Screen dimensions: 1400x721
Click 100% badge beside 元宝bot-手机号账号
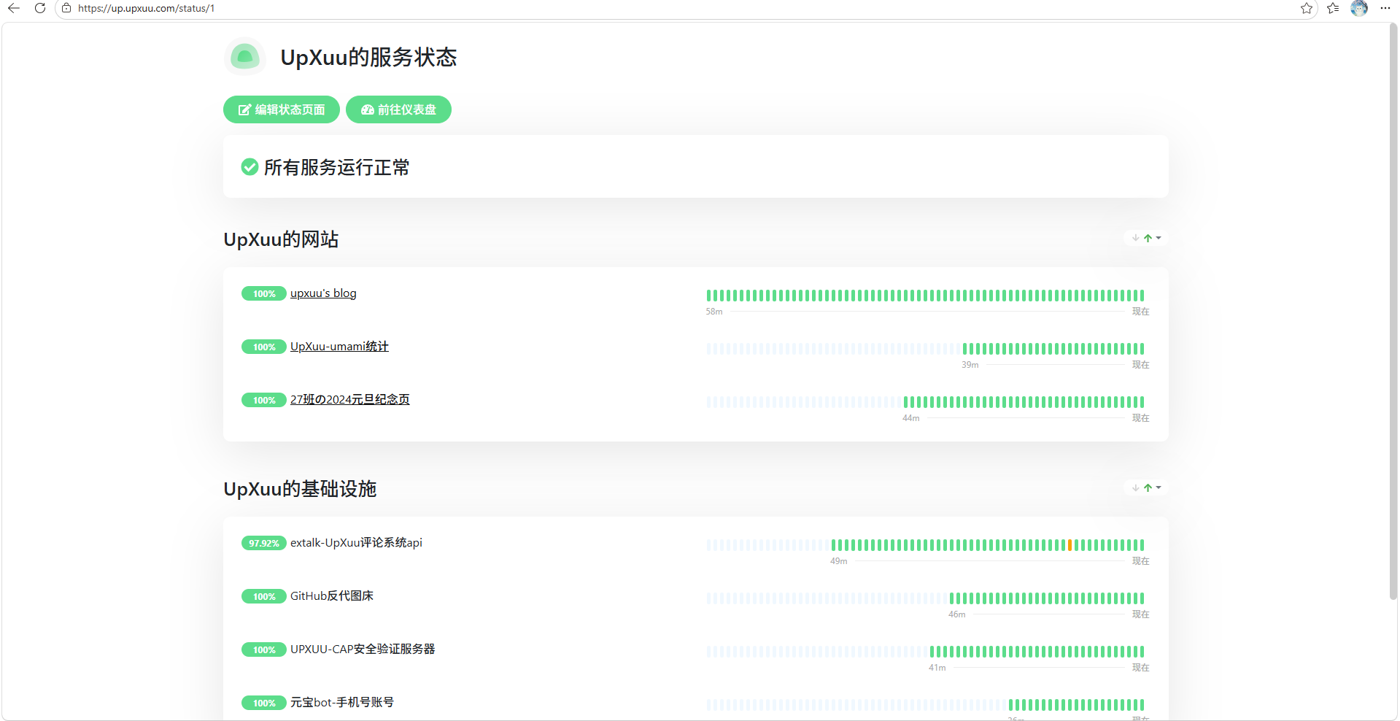[264, 703]
